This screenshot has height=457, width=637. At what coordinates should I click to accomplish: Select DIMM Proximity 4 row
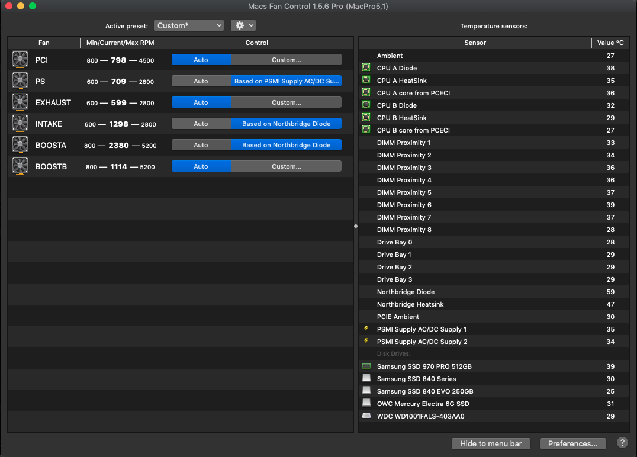click(x=494, y=180)
